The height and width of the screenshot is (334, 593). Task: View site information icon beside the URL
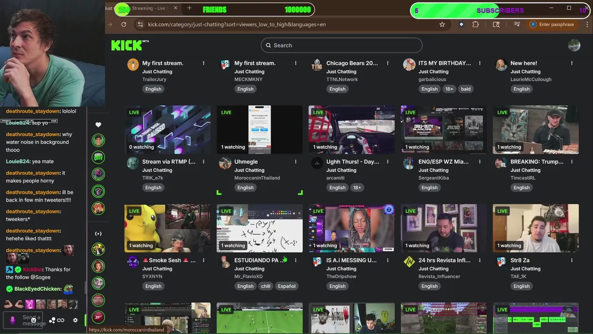coord(140,25)
